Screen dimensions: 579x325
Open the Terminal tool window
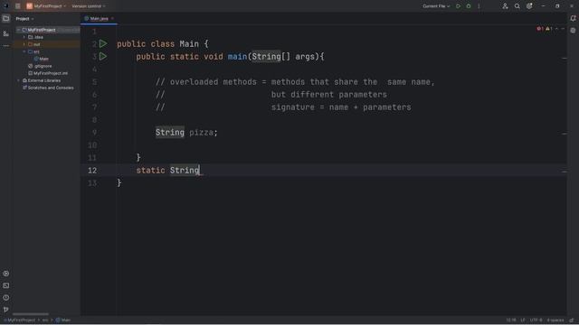[6, 285]
